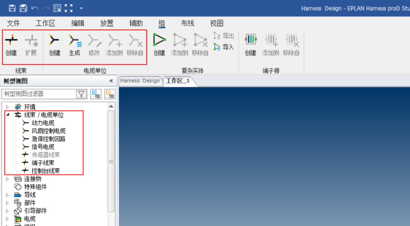This screenshot has height=226, width=410.
Task: Click the tree filter funnel icon
Action: pos(81,94)
